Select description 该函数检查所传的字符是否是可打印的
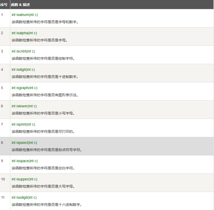 point(43,132)
